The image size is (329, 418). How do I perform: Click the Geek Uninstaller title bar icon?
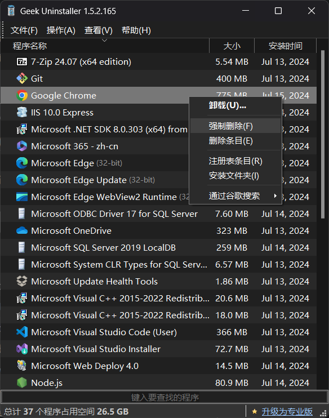(11, 11)
